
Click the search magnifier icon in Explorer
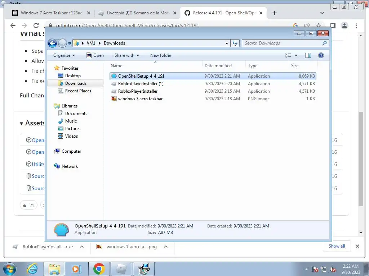(325, 43)
